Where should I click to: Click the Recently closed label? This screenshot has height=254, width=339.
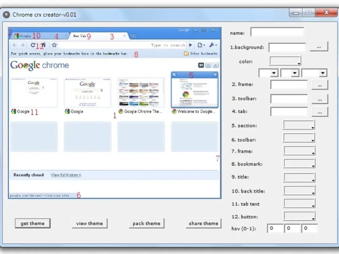click(28, 175)
